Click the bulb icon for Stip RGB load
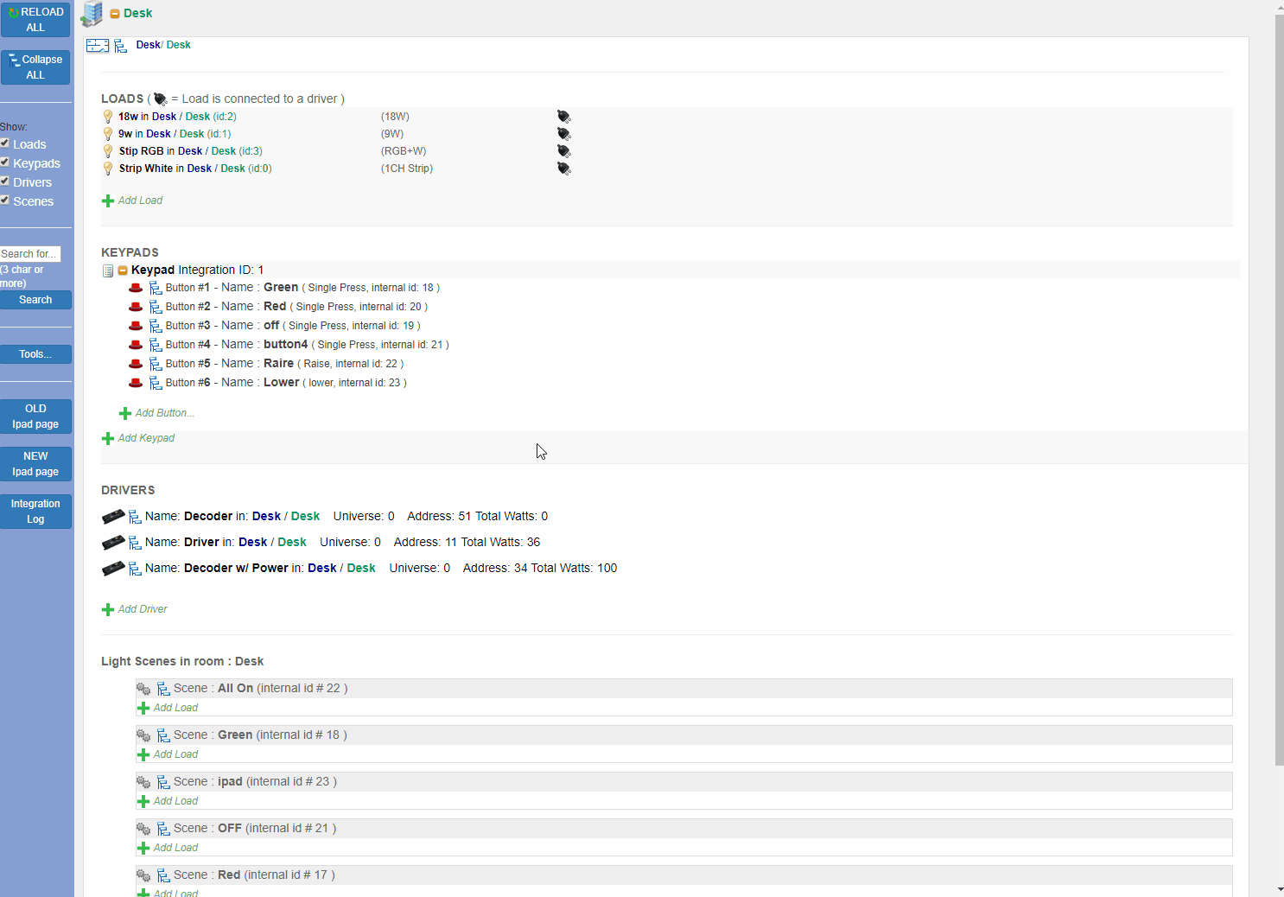Screen dimensions: 1284x897 pos(108,151)
